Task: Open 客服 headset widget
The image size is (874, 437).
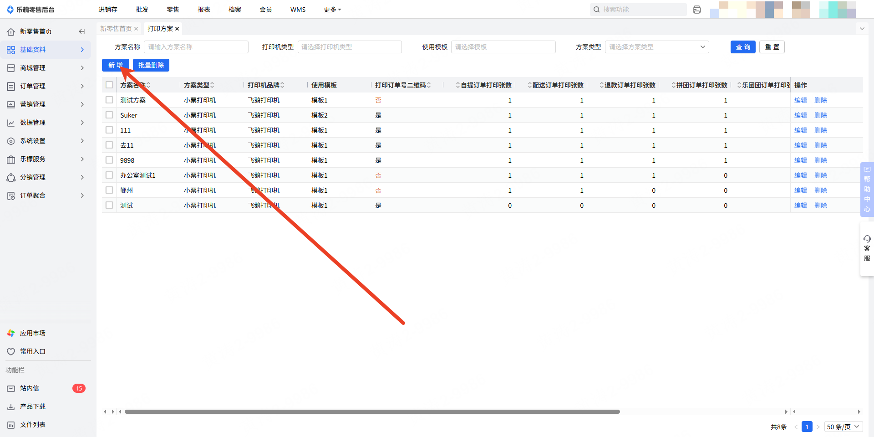Action: [x=867, y=248]
